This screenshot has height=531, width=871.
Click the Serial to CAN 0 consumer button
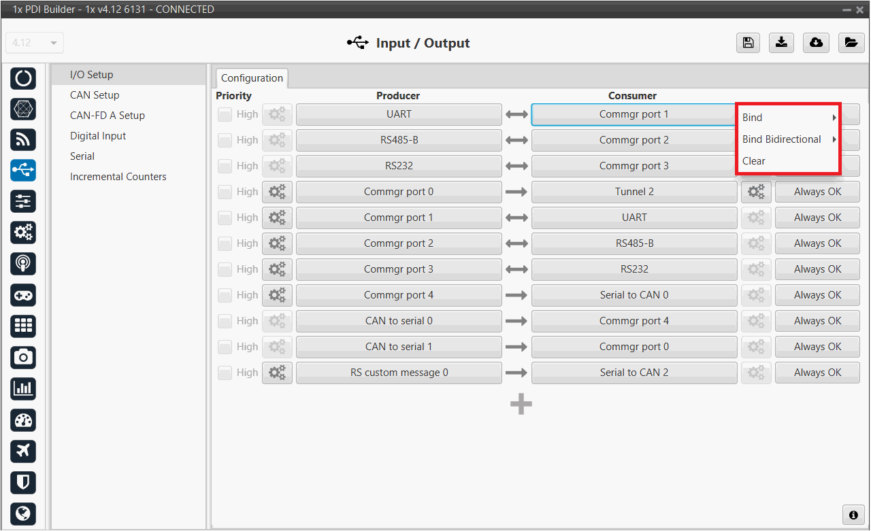634,295
